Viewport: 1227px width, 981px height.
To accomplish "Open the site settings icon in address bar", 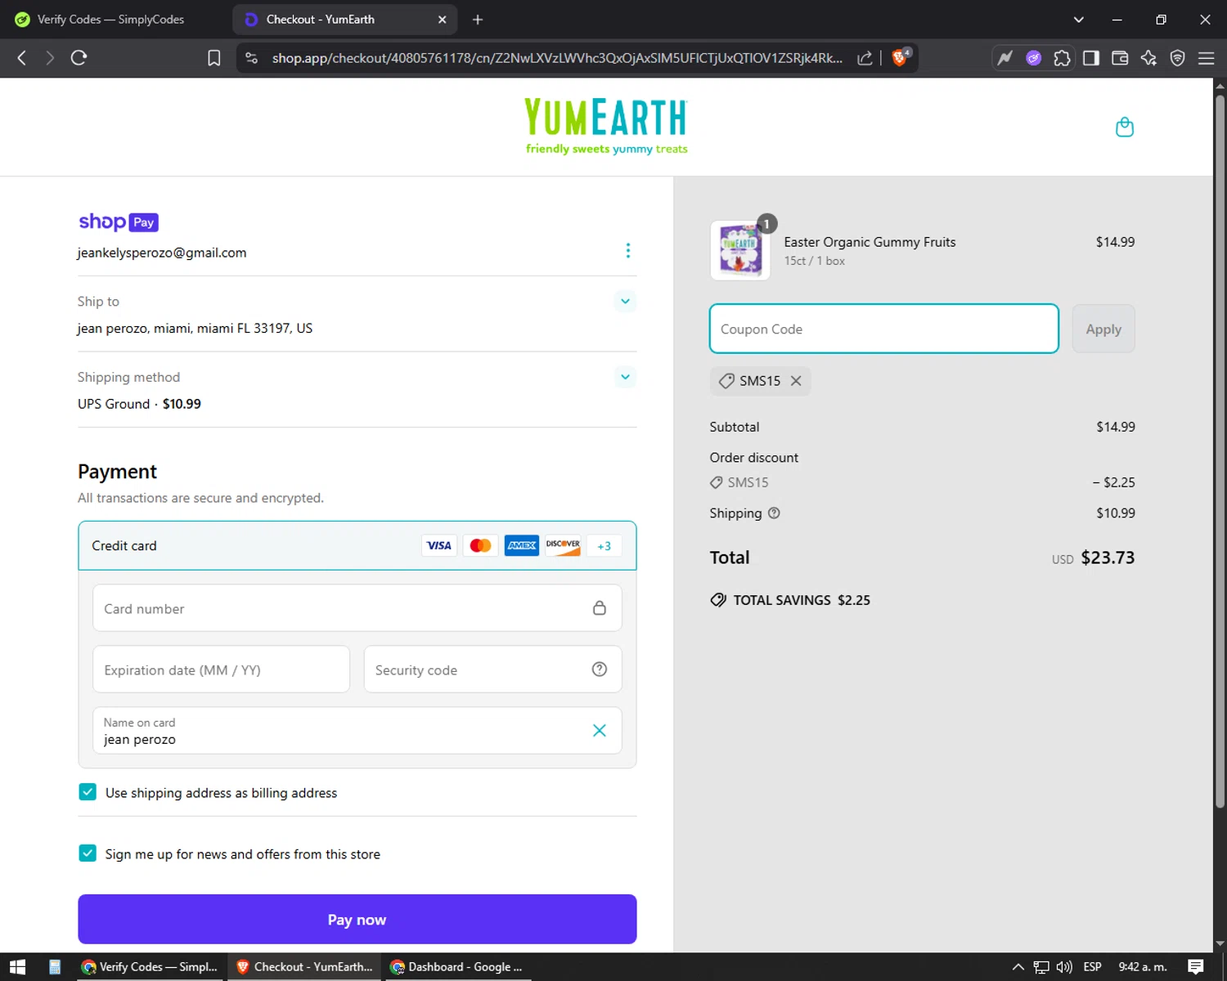I will pos(252,57).
